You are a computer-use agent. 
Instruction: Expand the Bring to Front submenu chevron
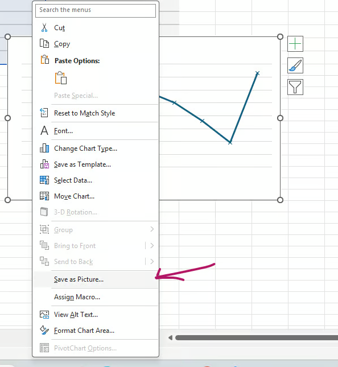coord(152,245)
